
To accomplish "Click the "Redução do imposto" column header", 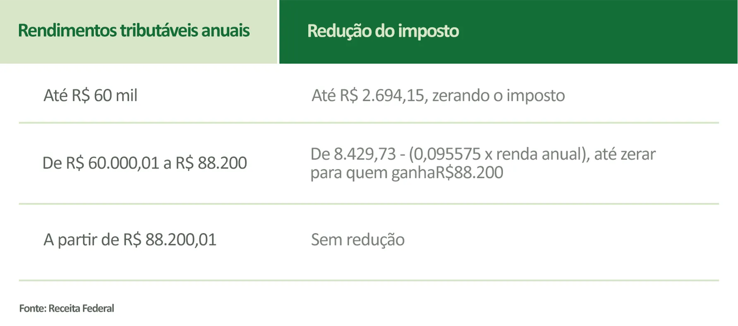I will point(383,31).
